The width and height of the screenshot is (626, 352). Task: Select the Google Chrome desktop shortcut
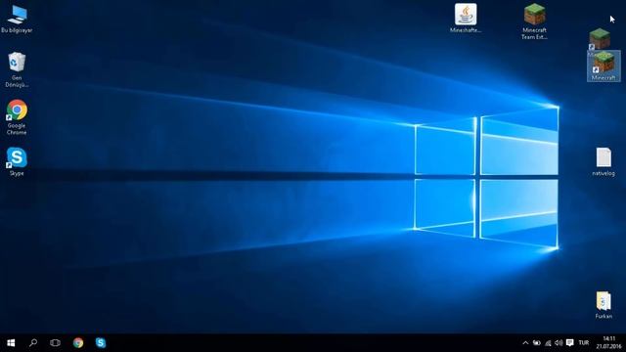[x=17, y=117]
